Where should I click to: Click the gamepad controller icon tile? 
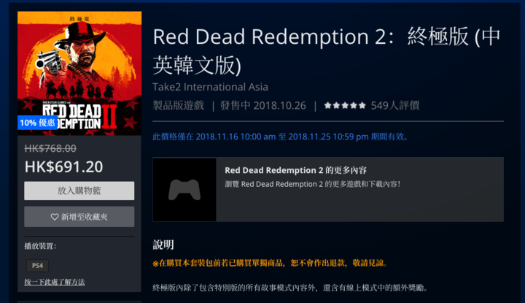point(184,190)
